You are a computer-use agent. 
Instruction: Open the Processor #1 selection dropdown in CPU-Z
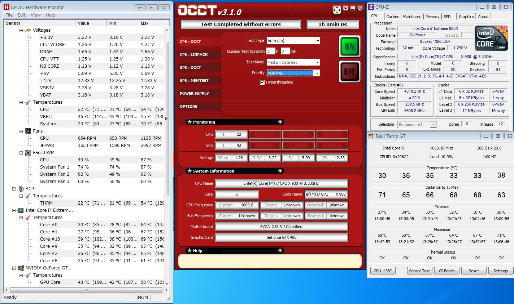(433, 125)
